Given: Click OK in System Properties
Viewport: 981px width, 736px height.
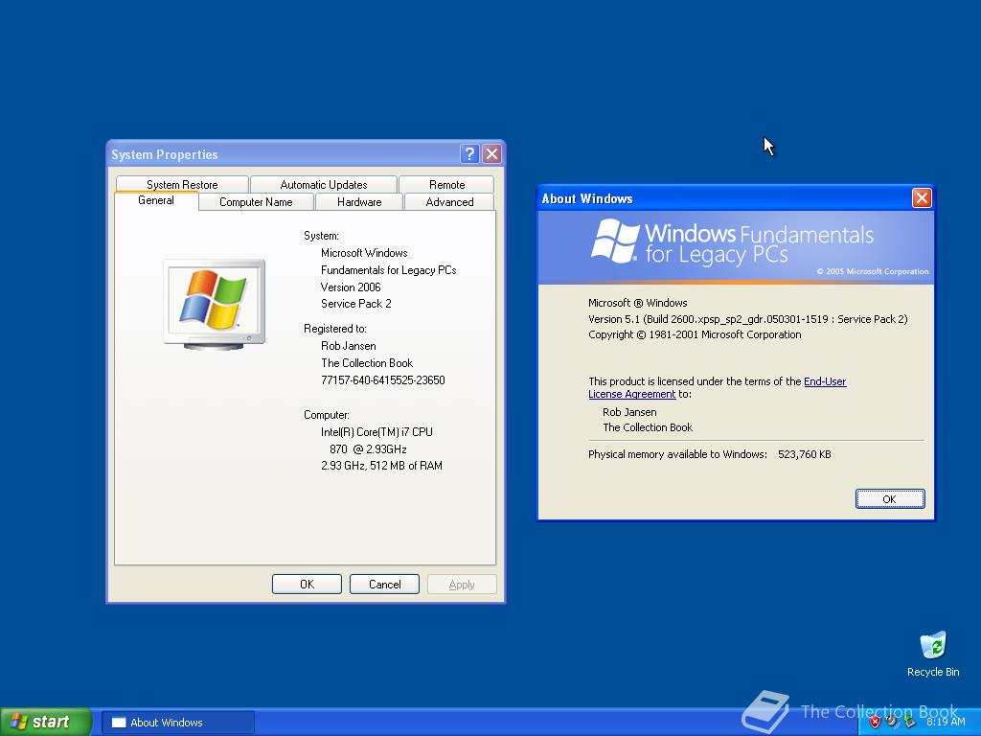Looking at the screenshot, I should [307, 584].
